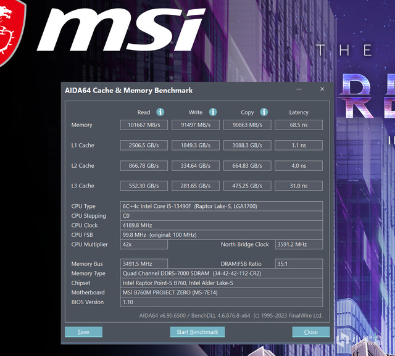Select Memory write value 91497 MB/s
The height and width of the screenshot is (356, 395).
pos(196,125)
